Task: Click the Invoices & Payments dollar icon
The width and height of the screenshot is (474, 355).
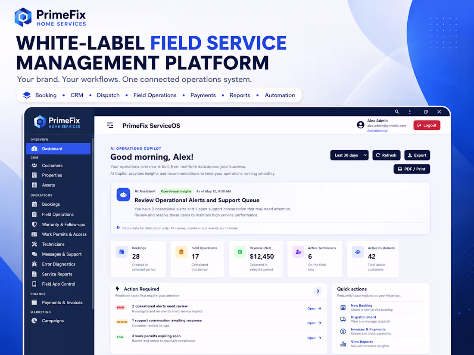Action: tap(343, 331)
